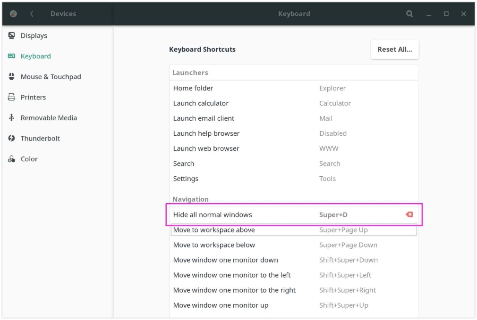Click the Color icon in sidebar
The width and height of the screenshot is (477, 320).
12,159
